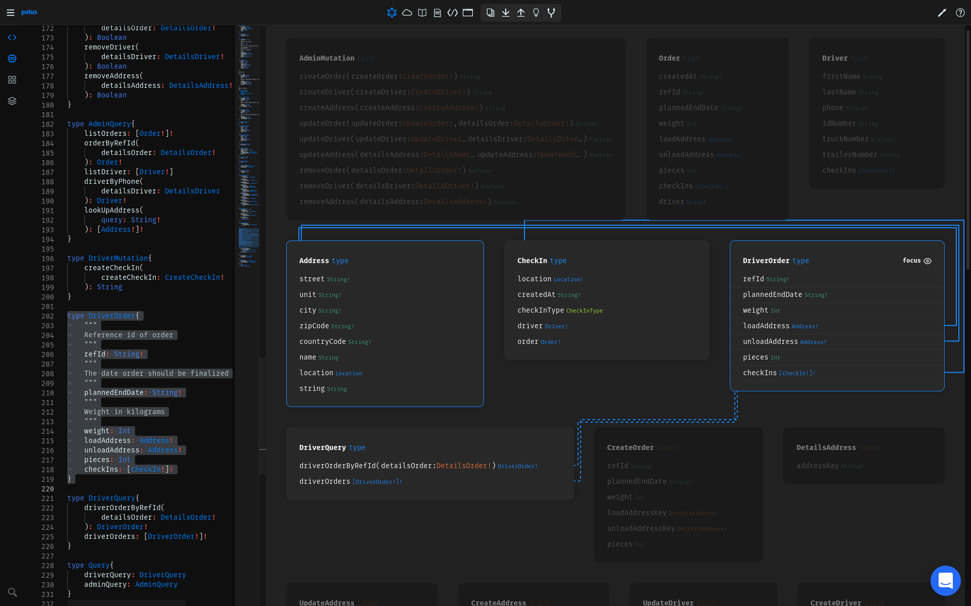Open the hamburger menu
971x606 pixels.
pyautogui.click(x=11, y=13)
